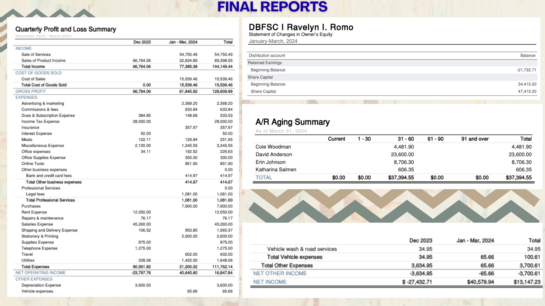Click the Legal fees row label
The width and height of the screenshot is (545, 306).
tap(35, 194)
